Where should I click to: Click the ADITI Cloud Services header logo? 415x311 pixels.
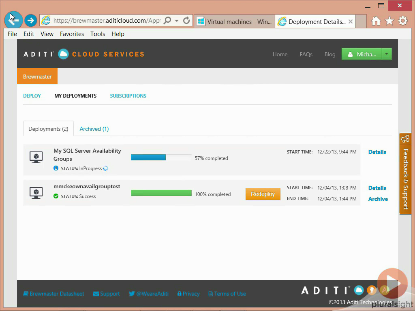(x=84, y=54)
